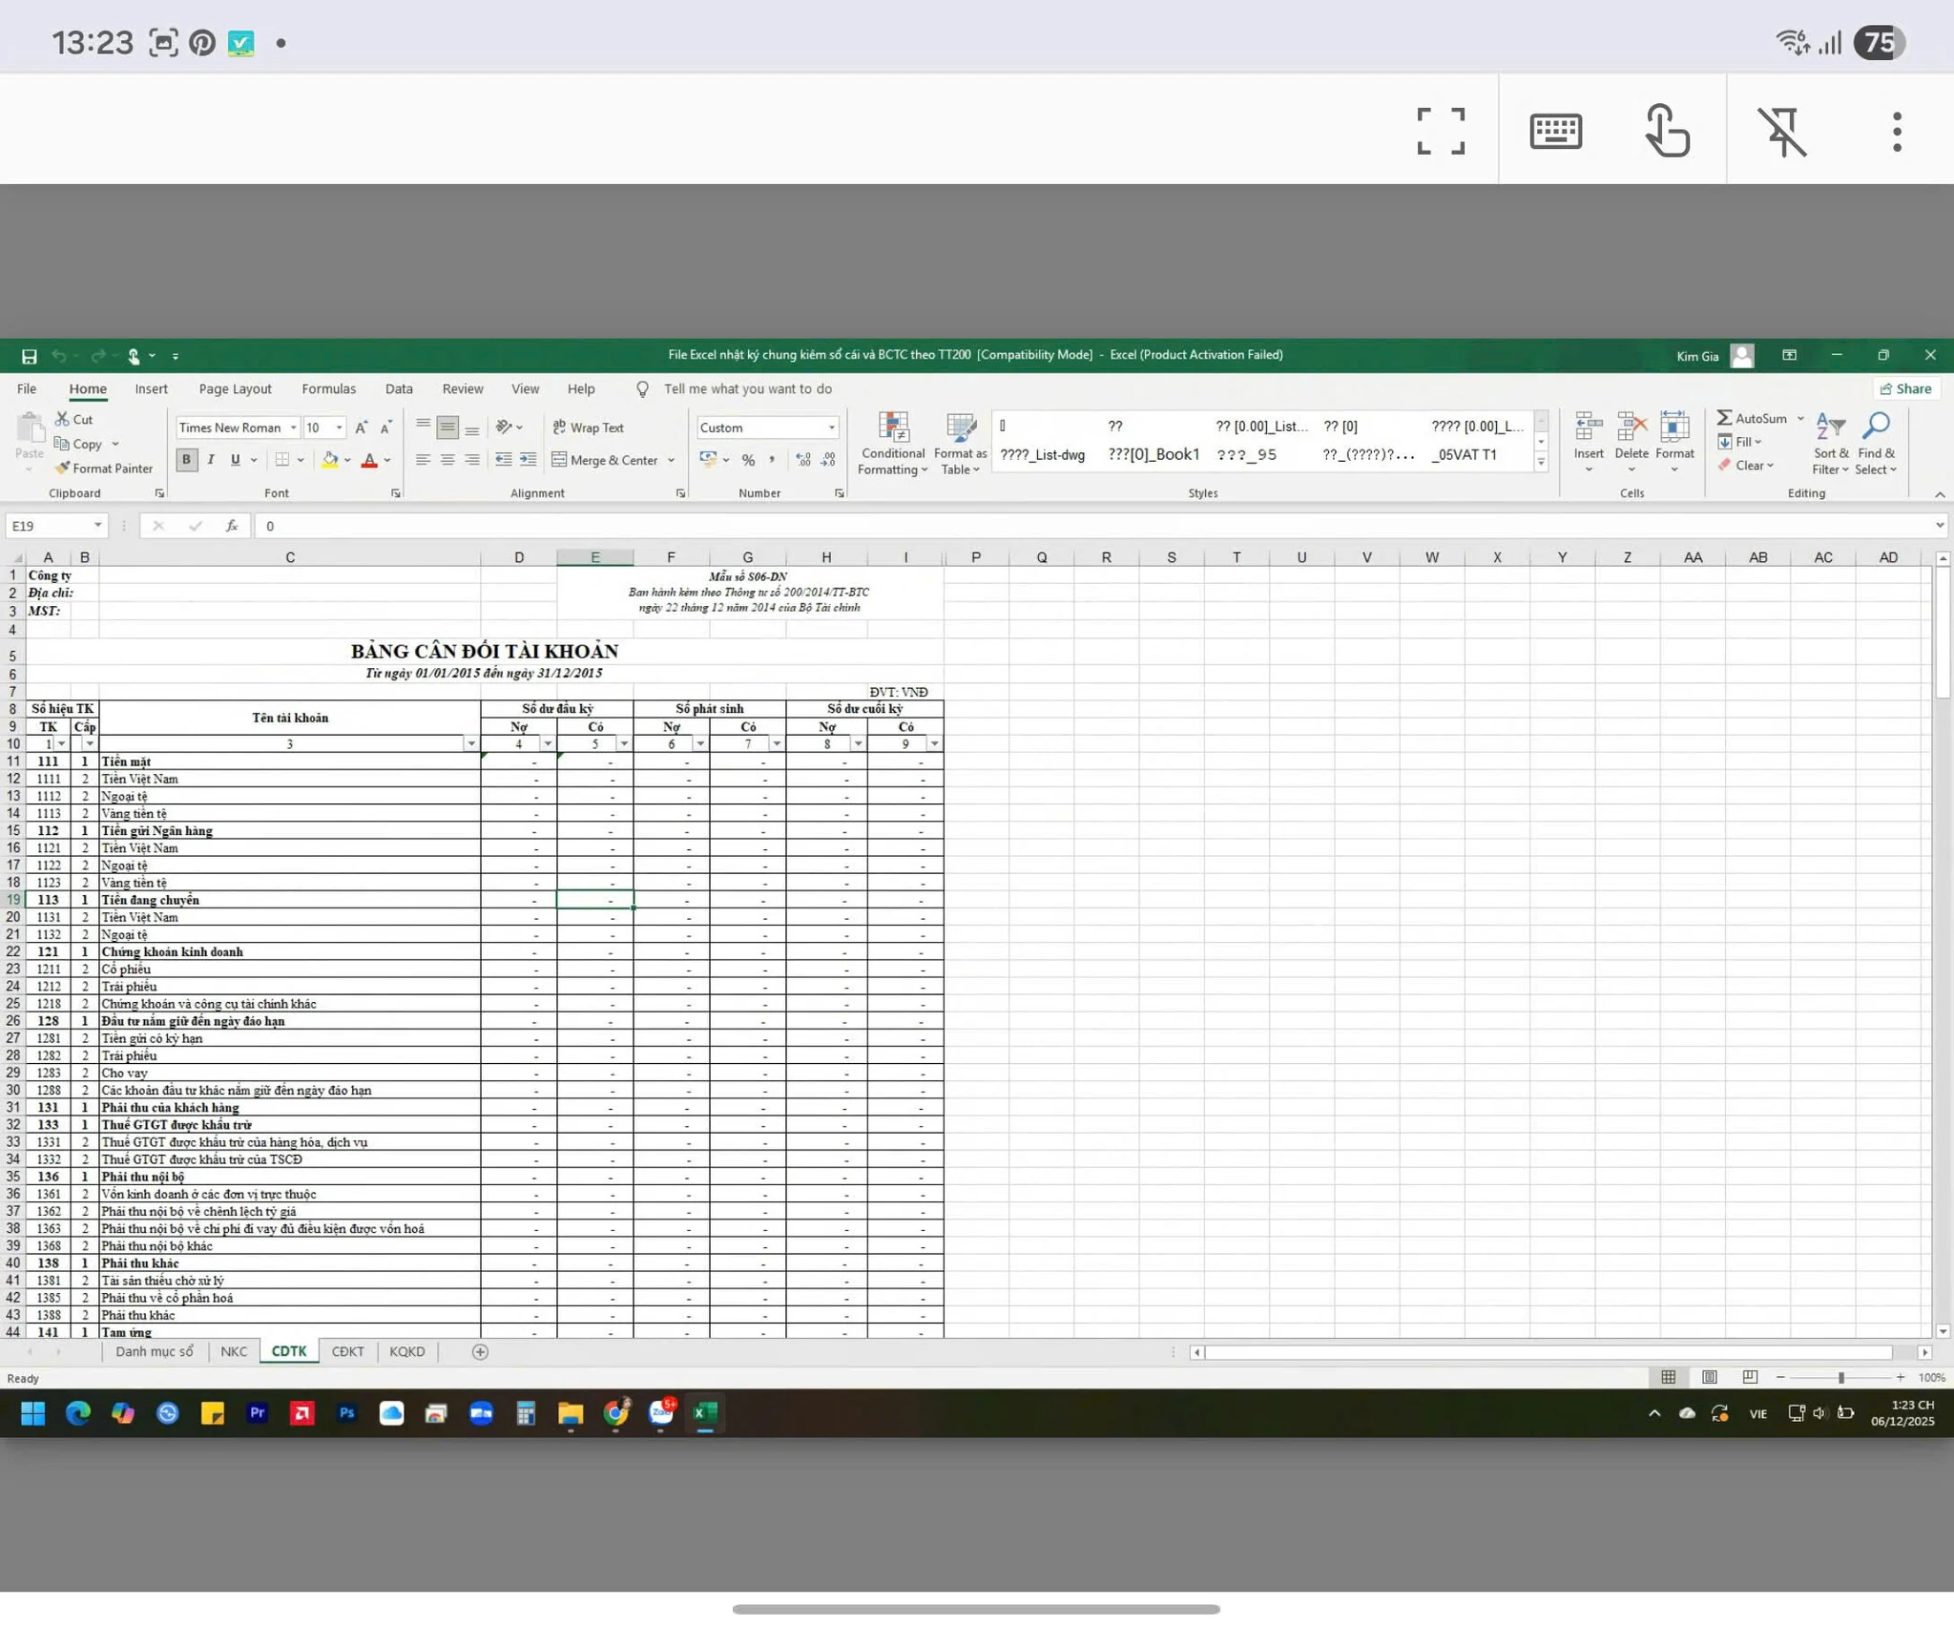
Task: Open the filter dropdown in column C header row
Action: [470, 744]
